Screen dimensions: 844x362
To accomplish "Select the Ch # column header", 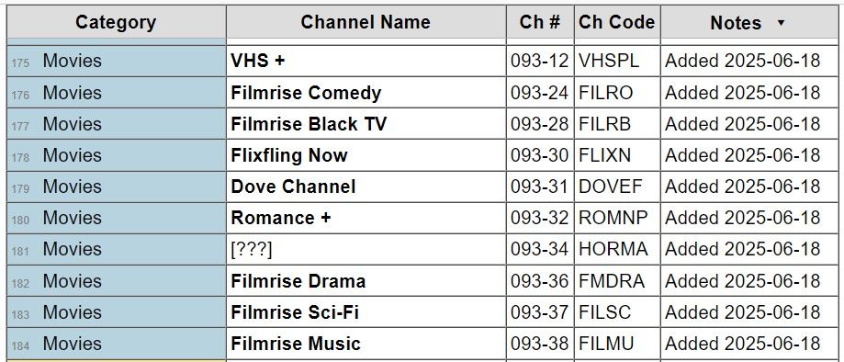I will [x=540, y=22].
